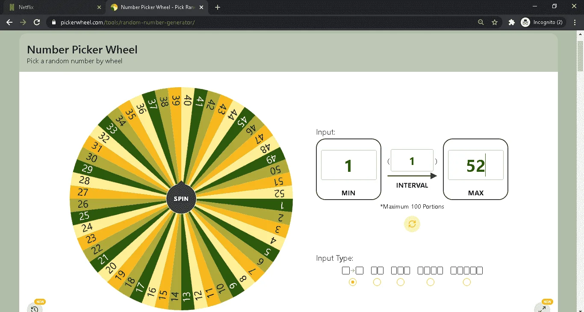Click the refresh wheel icon under Maximum Portions
This screenshot has width=584, height=312.
click(412, 224)
